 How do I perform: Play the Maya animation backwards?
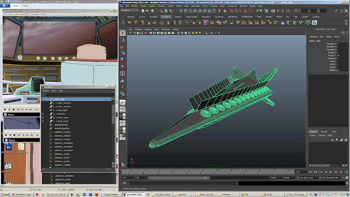tap(326, 172)
